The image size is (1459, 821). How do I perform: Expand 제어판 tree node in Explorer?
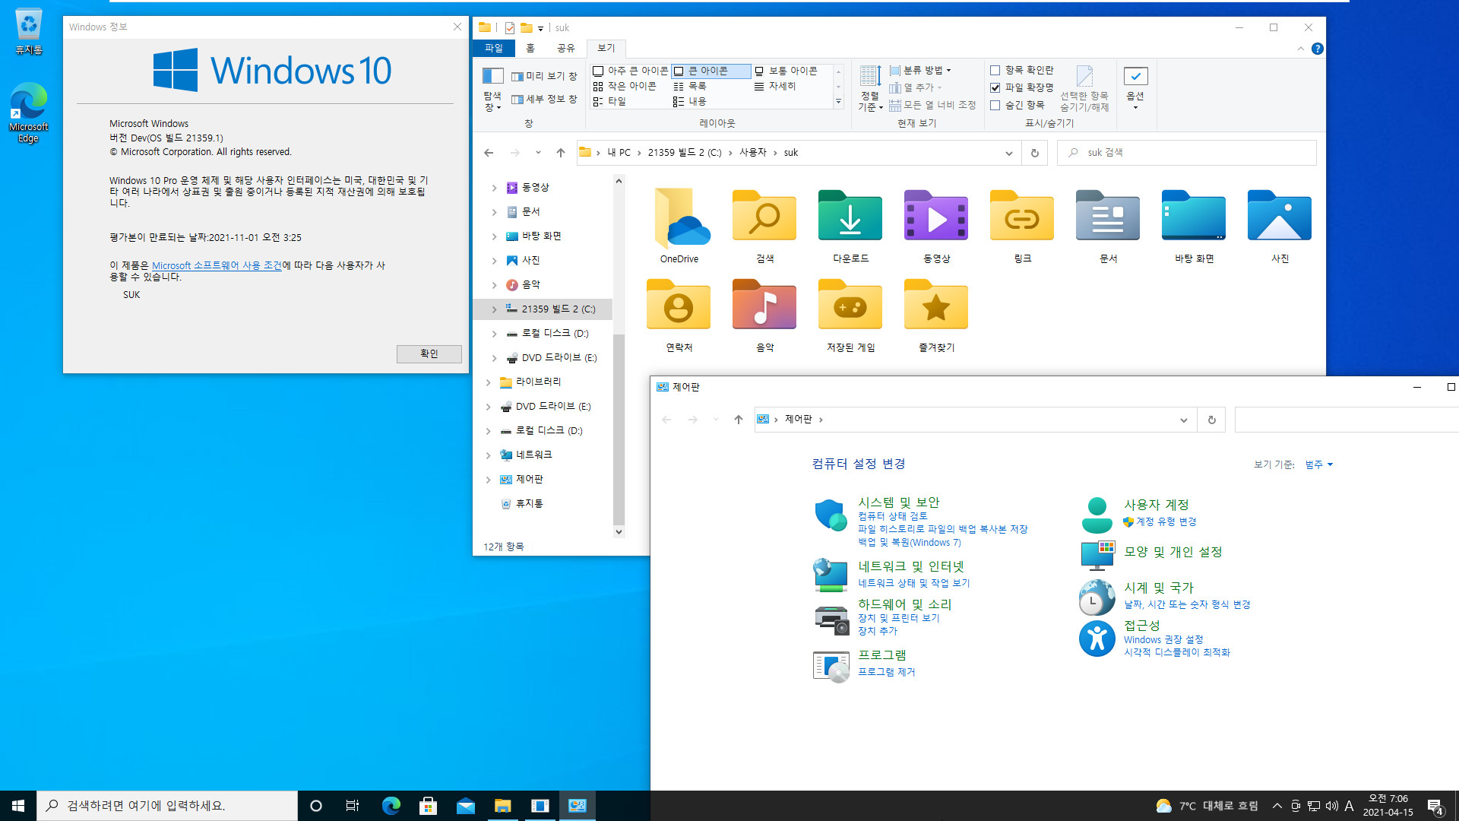pyautogui.click(x=488, y=480)
